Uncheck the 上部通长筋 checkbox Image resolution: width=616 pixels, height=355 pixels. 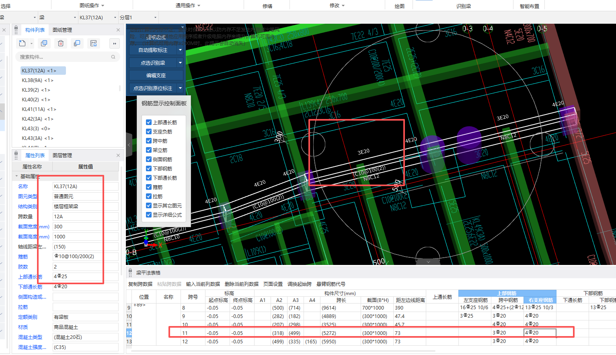click(149, 122)
